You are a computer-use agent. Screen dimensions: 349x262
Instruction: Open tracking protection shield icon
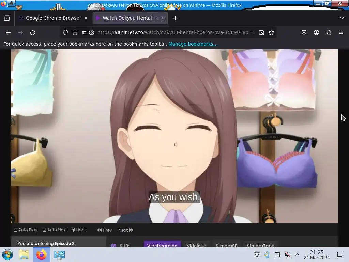pos(65,32)
